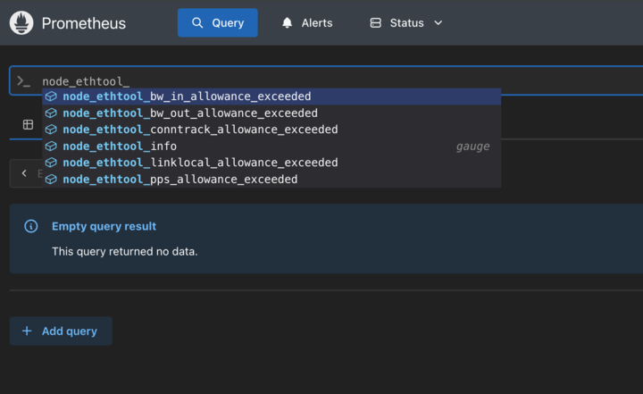Click the Add query button
643x394 pixels.
(61, 331)
